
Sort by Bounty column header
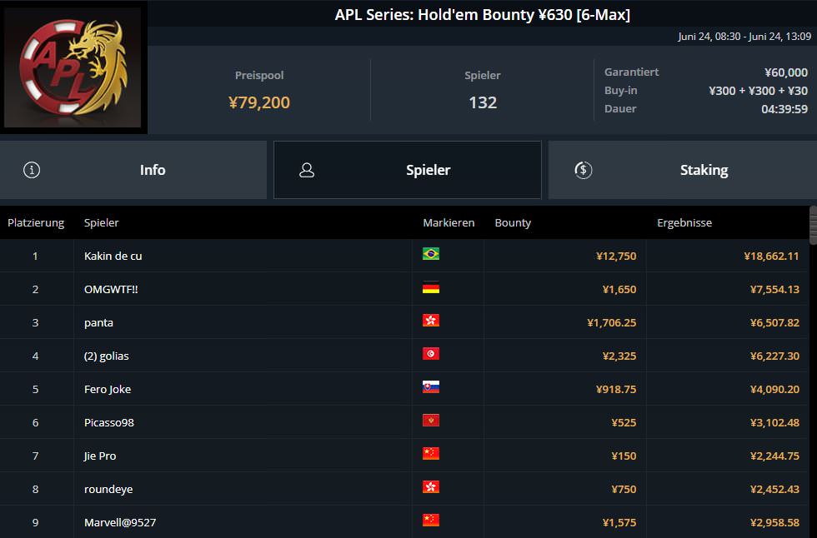point(513,222)
